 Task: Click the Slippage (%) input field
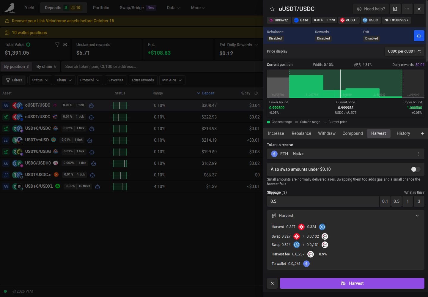click(323, 201)
